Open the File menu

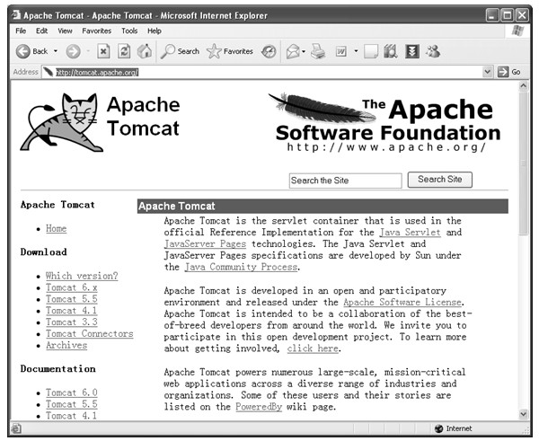[x=21, y=31]
